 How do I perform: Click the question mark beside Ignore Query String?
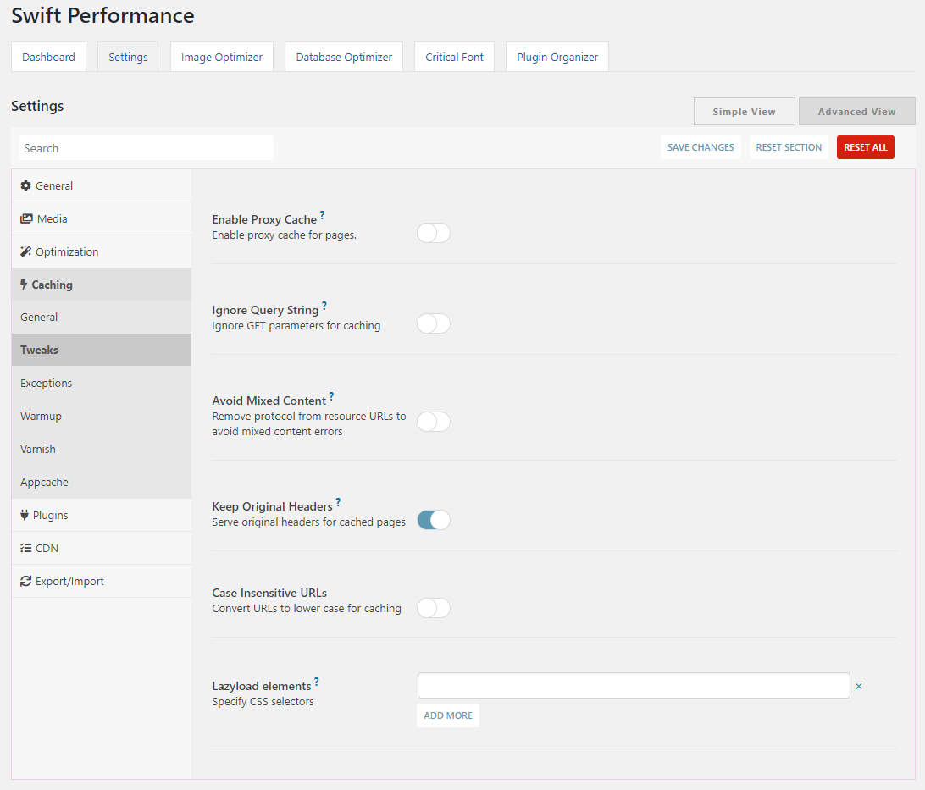[x=324, y=306]
